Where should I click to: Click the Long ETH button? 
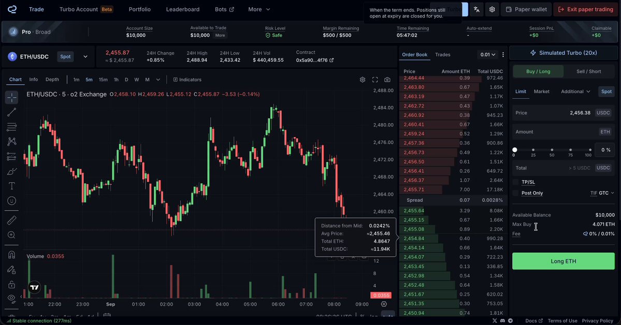pos(563,261)
